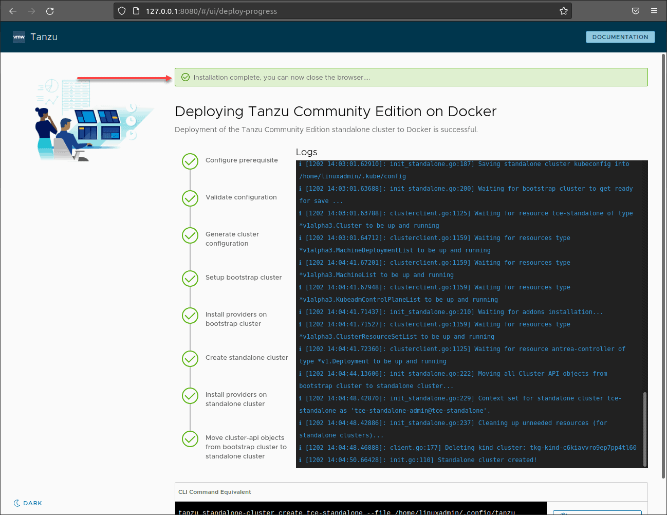Click the 'Installation complete' banner text
Image resolution: width=667 pixels, height=515 pixels.
[x=282, y=78]
